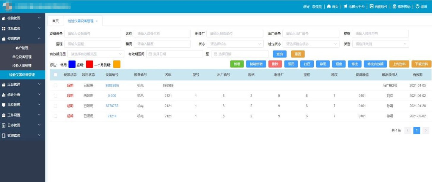Click the home icon next to 首页 in header
This screenshot has height=182, width=432.
329,7
